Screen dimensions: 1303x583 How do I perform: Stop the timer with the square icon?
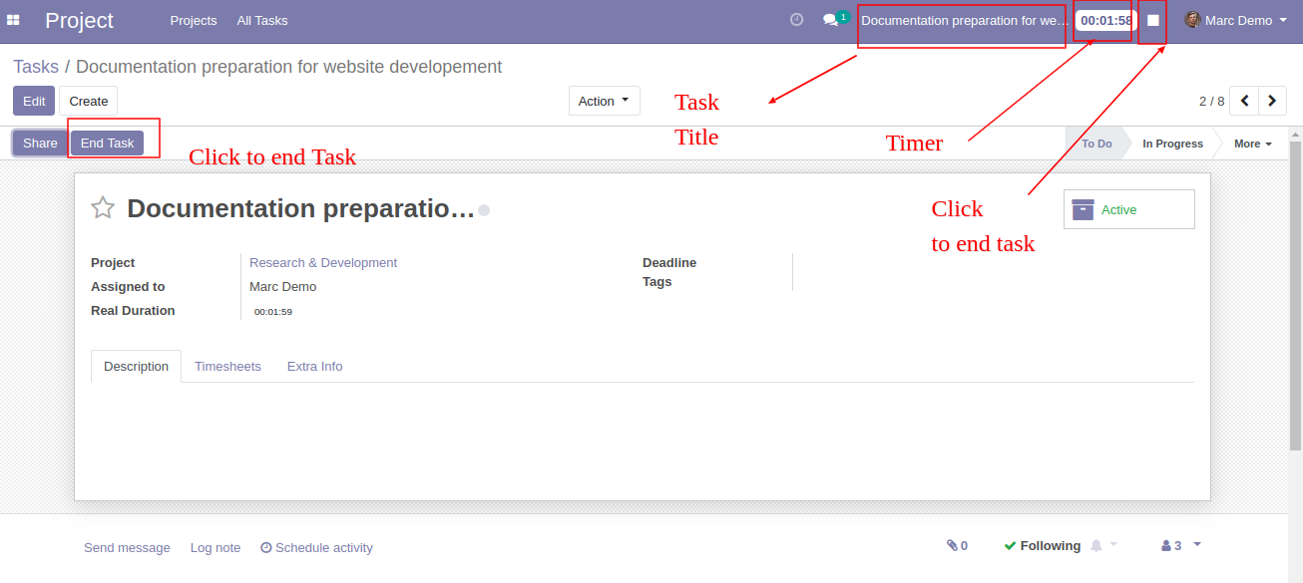[x=1153, y=20]
